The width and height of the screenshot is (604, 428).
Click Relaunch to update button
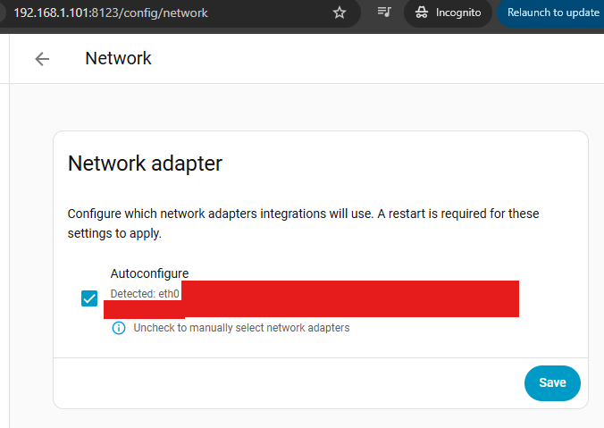(552, 13)
